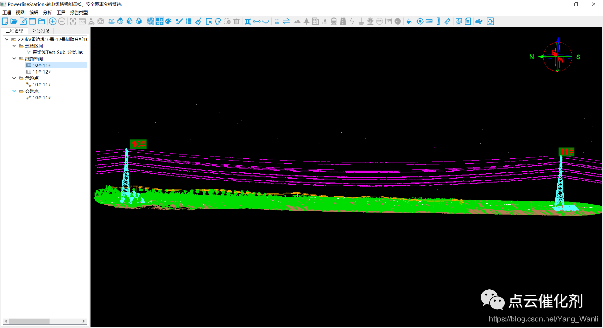Click the mountain terrain class icon

[297, 21]
